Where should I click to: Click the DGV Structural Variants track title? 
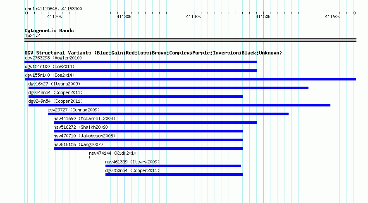click(x=153, y=53)
